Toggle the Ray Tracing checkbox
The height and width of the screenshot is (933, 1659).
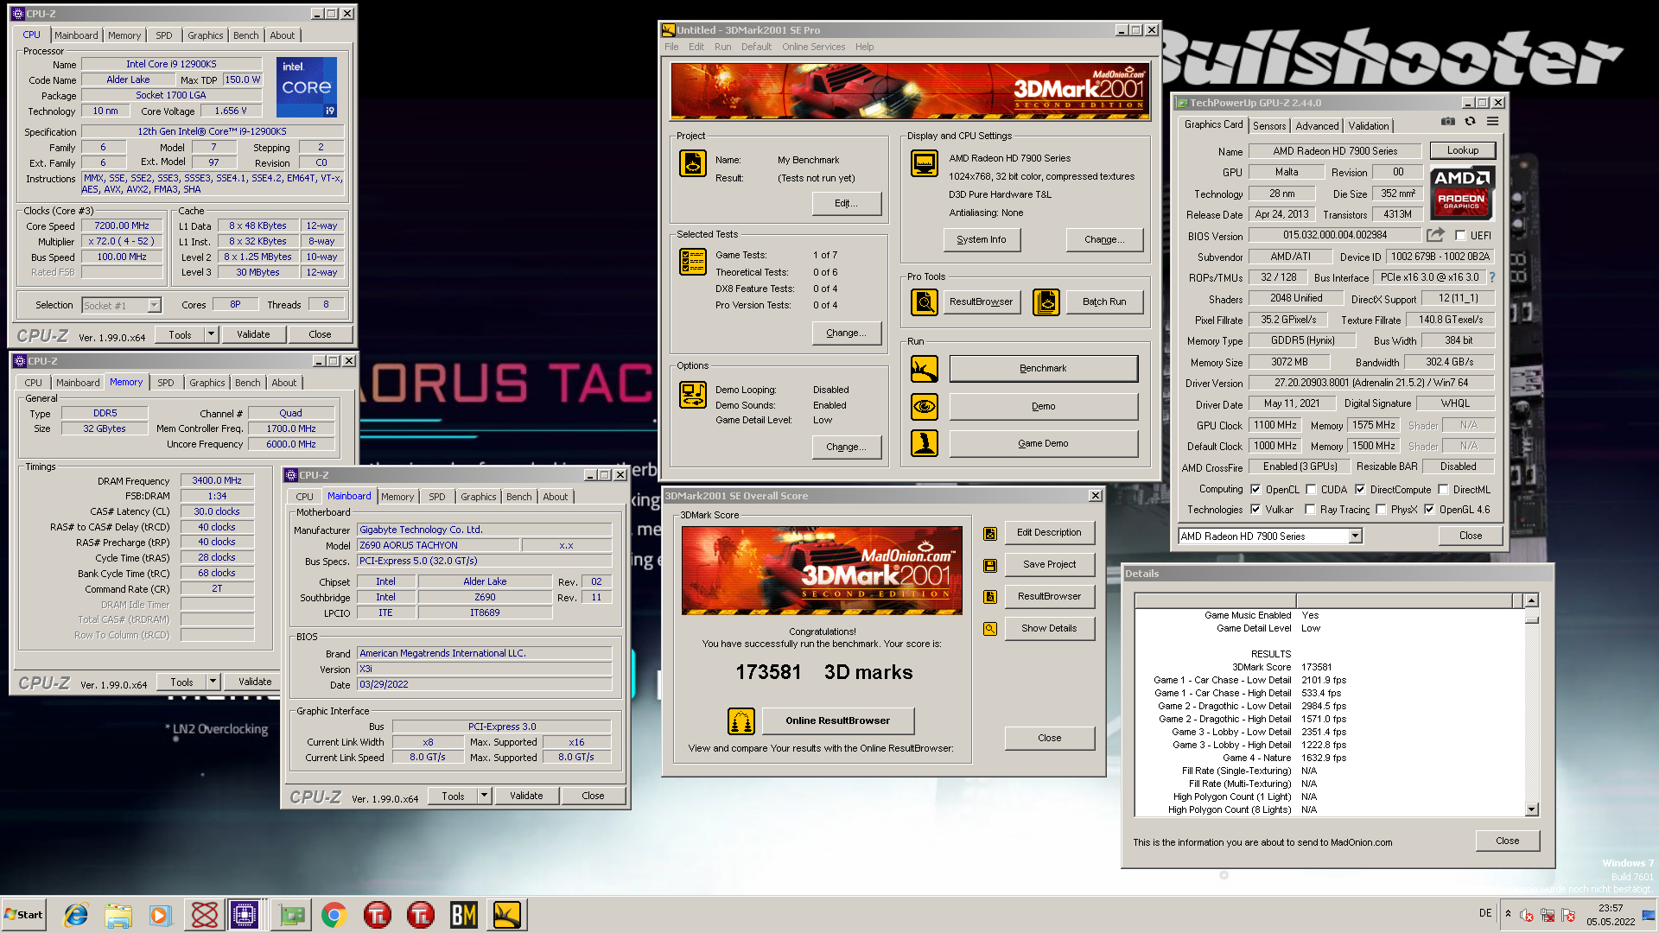1310,509
